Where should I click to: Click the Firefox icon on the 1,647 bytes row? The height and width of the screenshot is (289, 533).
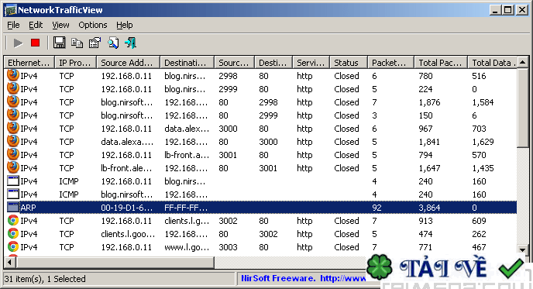tap(13, 168)
